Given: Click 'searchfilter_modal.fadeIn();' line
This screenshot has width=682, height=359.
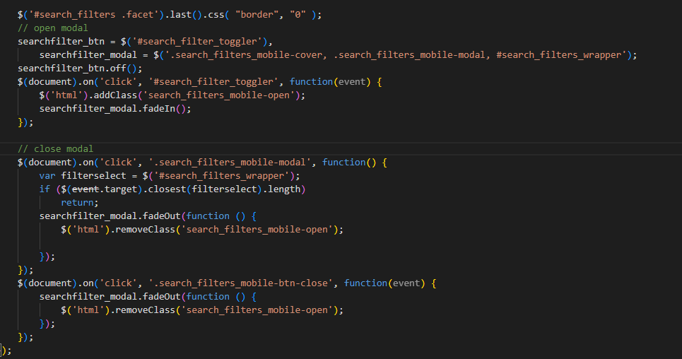Looking at the screenshot, I should point(115,109).
